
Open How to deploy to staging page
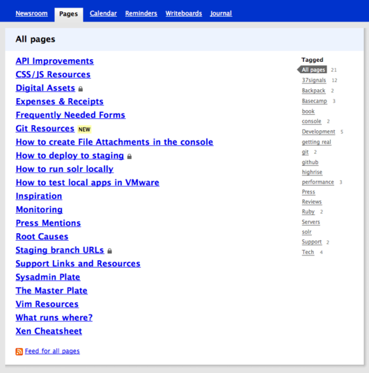coord(70,156)
